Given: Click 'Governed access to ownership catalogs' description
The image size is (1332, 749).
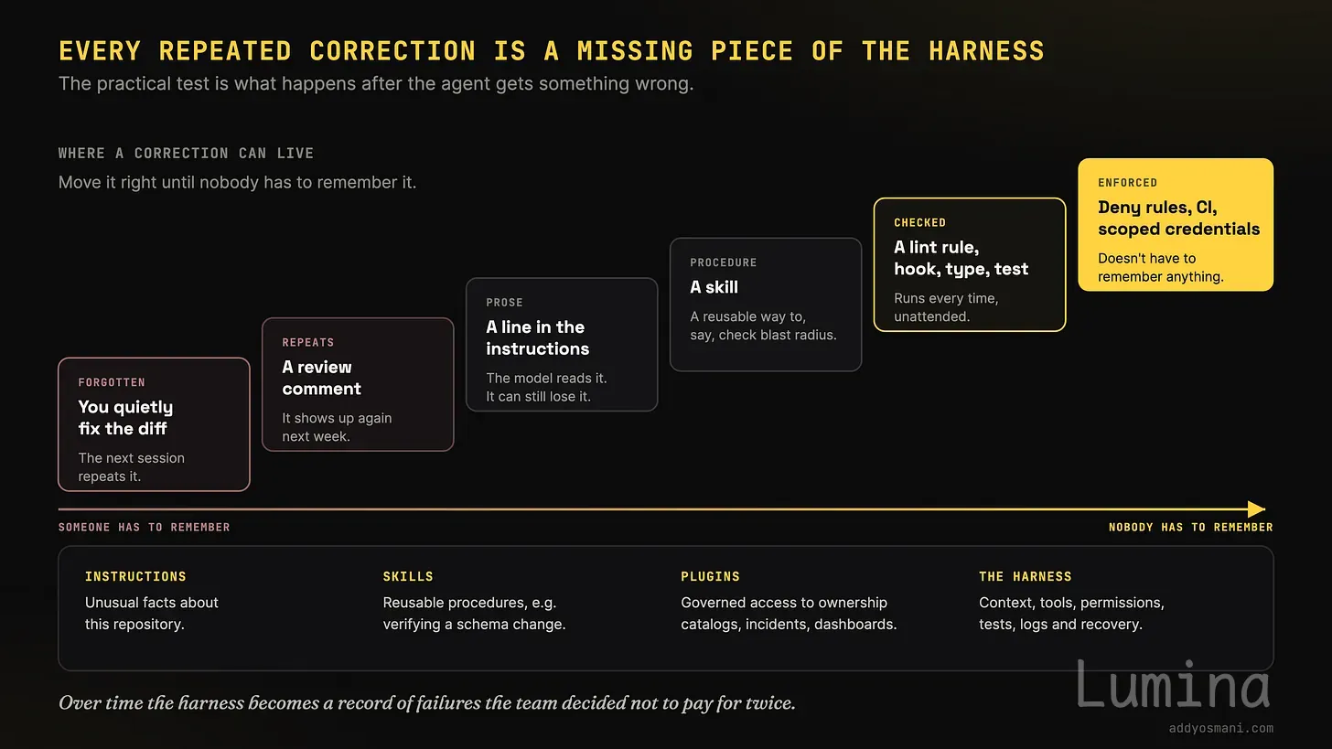Looking at the screenshot, I should tap(789, 614).
